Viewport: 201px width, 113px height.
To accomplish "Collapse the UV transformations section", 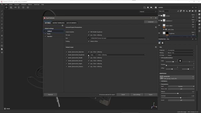I will pyautogui.click(x=160, y=58).
